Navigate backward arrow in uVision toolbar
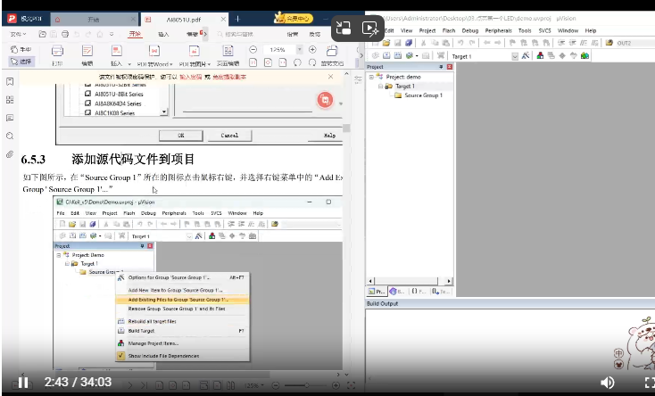The width and height of the screenshot is (655, 396). coord(486,43)
